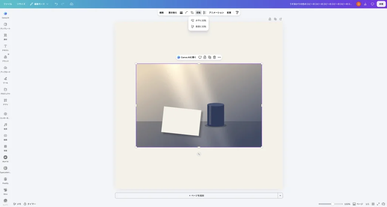Open the comments speech bubble icon
Image resolution: width=387 pixels, height=207 pixels.
click(x=372, y=4)
